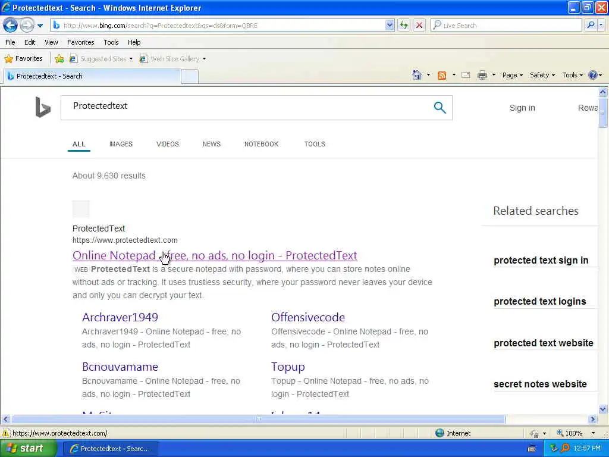Click the Add to Favorites Bar icon
609x457 pixels.
pos(59,59)
